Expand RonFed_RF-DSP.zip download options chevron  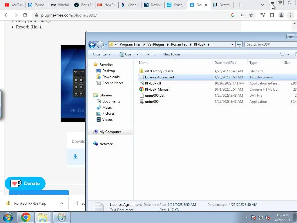[x=62, y=203]
